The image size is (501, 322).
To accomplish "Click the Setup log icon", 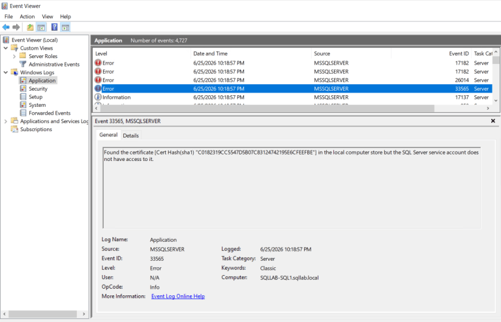I will tap(23, 96).
